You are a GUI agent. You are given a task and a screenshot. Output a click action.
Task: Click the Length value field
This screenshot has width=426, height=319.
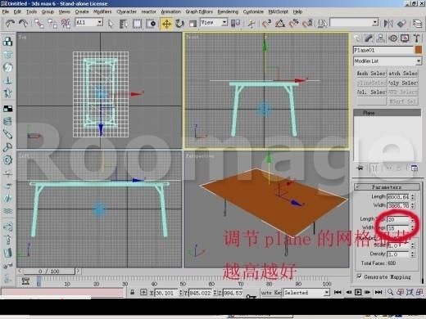coord(398,196)
